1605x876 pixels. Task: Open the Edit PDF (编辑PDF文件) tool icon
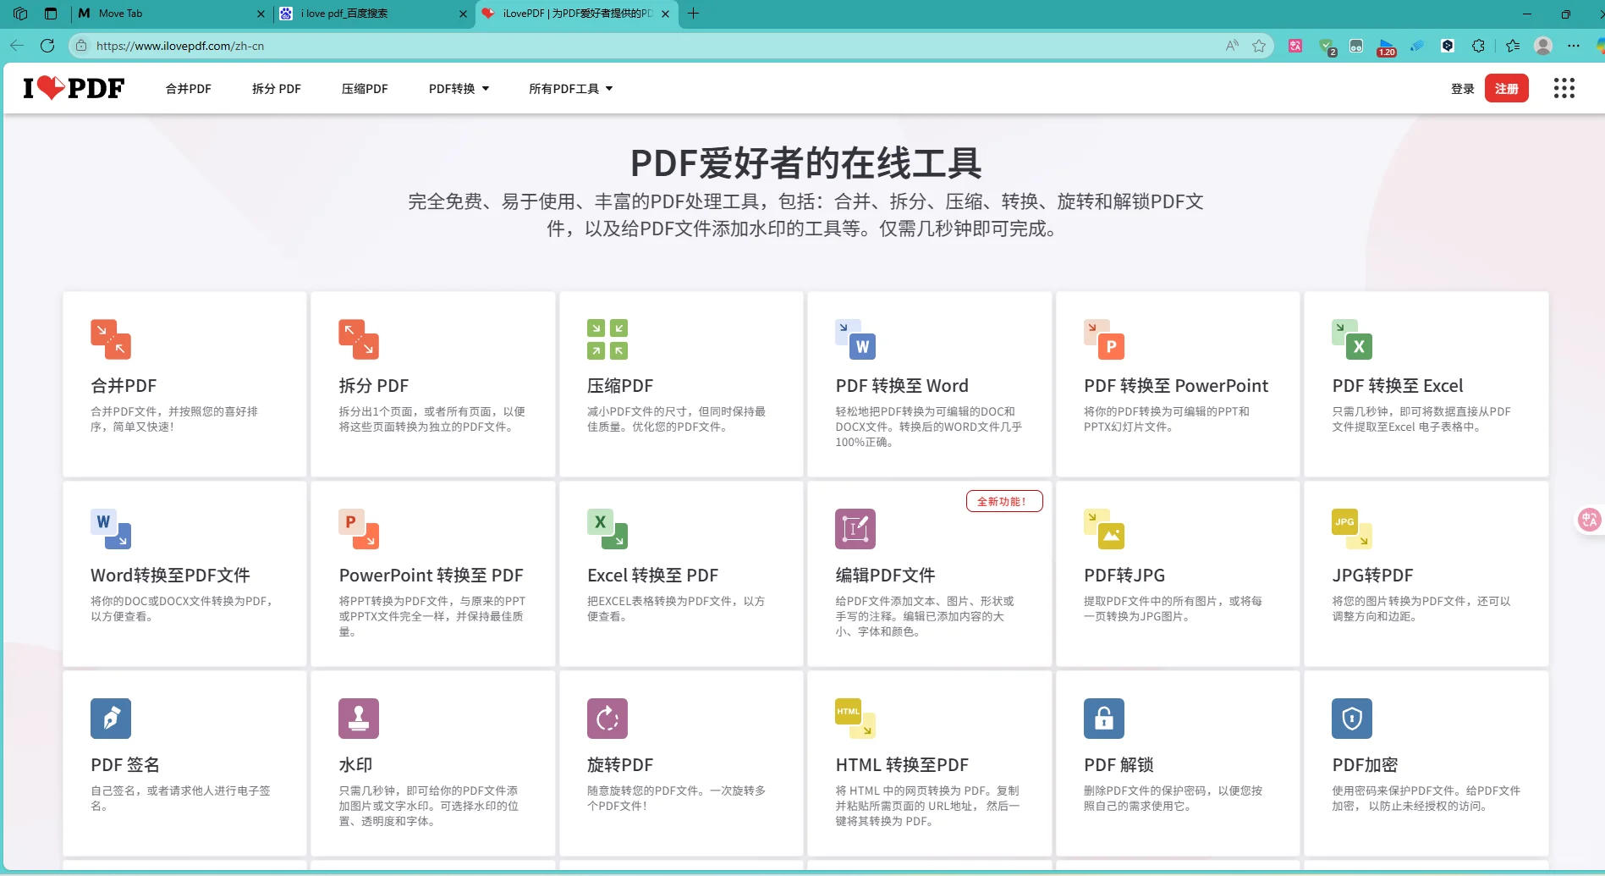click(x=855, y=529)
